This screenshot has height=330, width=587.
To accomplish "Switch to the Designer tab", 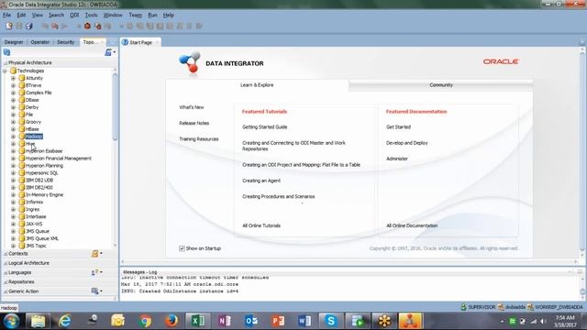I will (14, 42).
